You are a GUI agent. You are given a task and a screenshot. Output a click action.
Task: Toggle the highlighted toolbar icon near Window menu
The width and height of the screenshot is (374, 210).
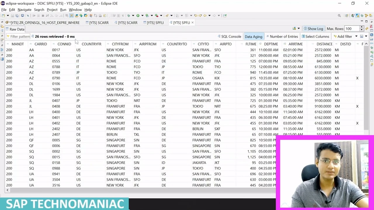(x=71, y=15)
